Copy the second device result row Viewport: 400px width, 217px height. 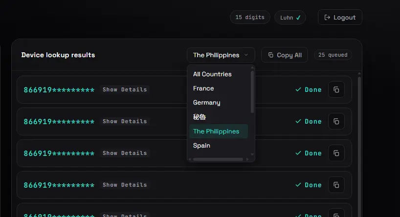click(336, 121)
